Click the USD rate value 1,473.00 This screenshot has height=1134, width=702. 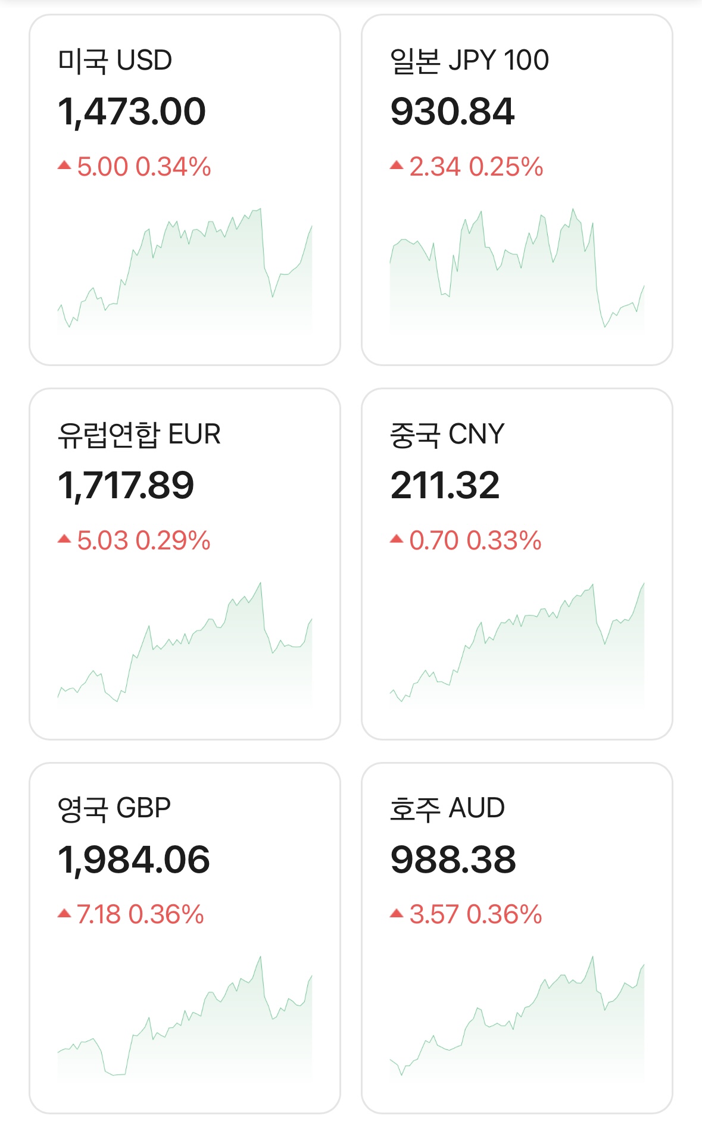132,111
